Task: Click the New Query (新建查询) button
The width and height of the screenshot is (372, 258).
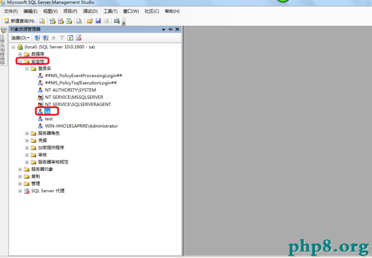Action: 19,21
